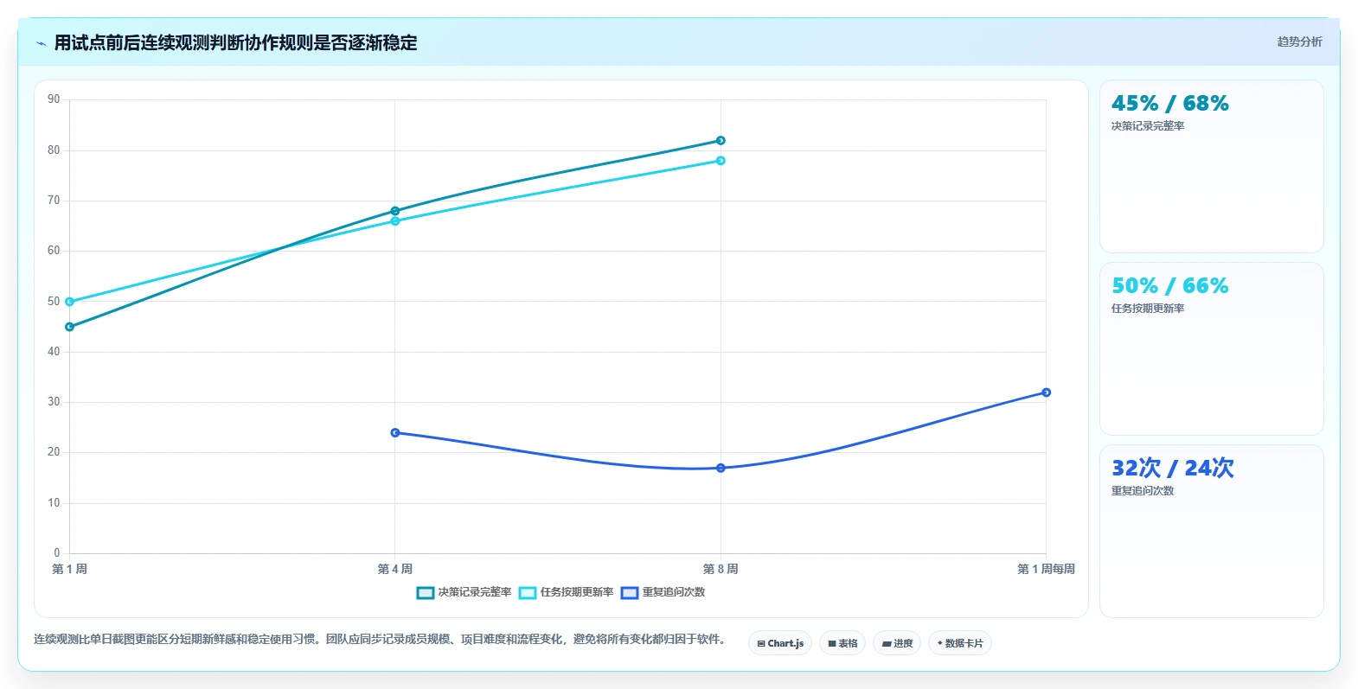1358x689 pixels.
Task: Toggle the 决策记录完整率 legend item
Action: 464,592
